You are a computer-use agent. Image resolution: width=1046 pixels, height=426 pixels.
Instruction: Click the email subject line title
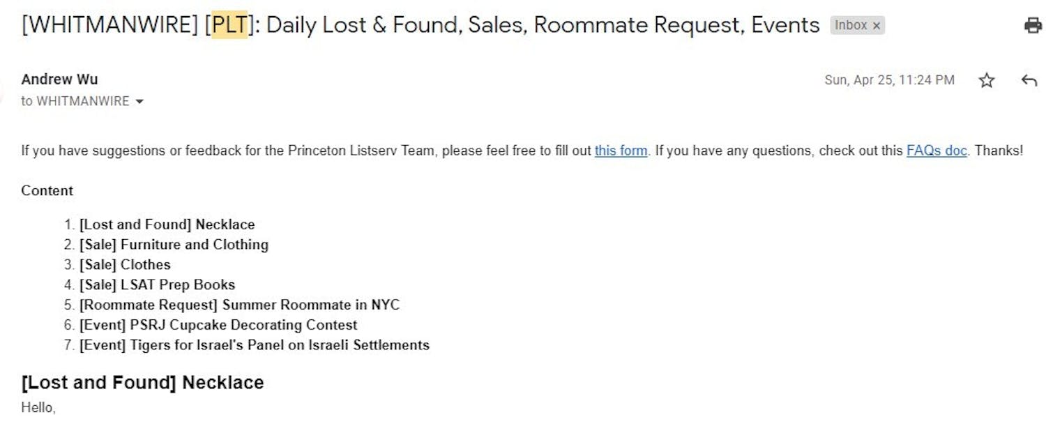tap(488, 26)
